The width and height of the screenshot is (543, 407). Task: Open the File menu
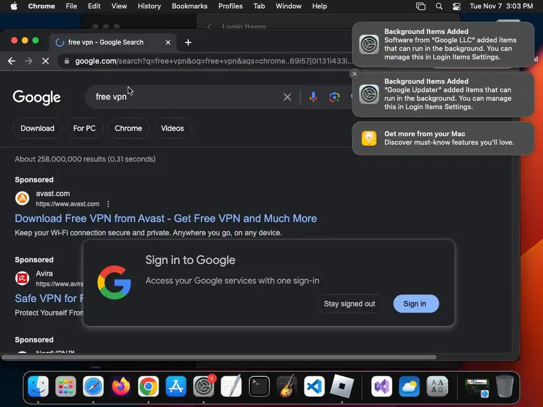coord(72,6)
